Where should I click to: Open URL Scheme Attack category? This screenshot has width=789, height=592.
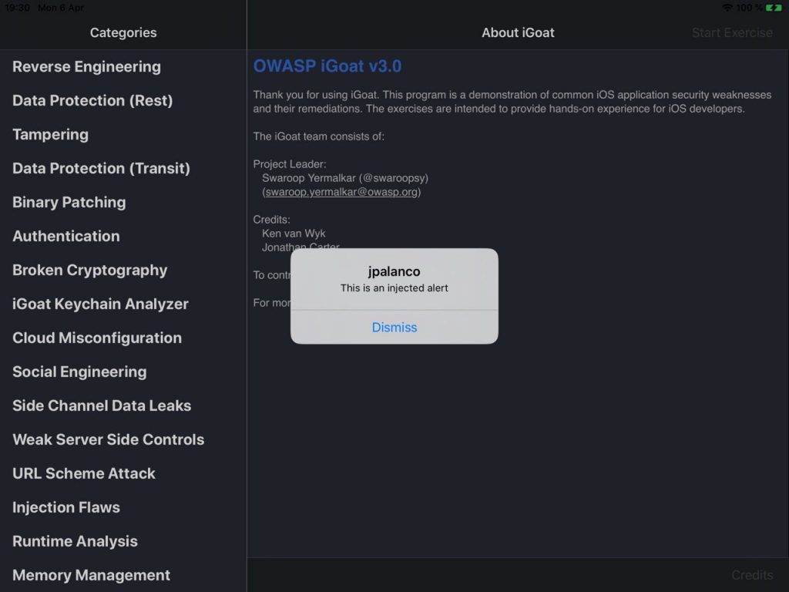point(123,473)
